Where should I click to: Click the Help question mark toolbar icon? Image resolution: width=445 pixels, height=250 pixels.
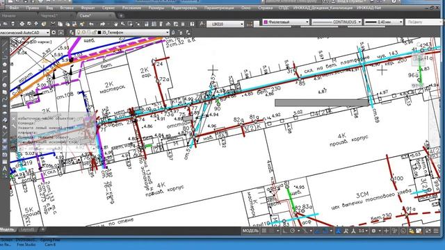192,24
